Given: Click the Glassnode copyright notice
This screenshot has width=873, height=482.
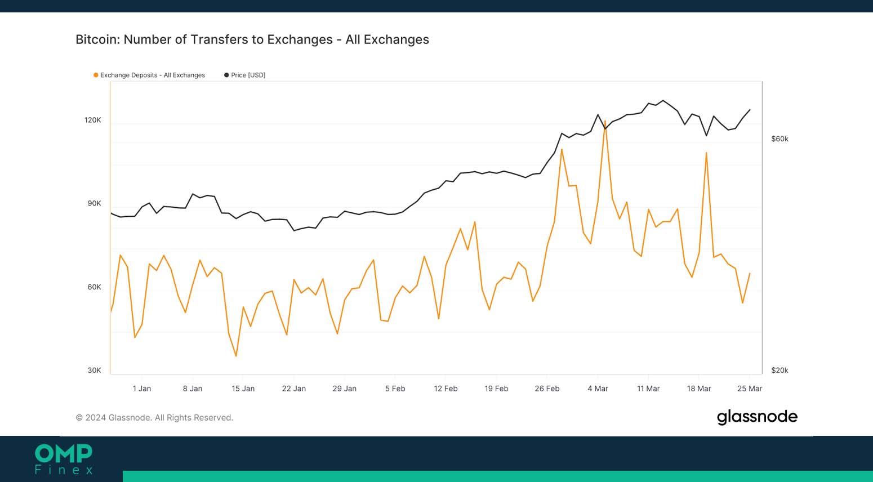Looking at the screenshot, I should [154, 418].
